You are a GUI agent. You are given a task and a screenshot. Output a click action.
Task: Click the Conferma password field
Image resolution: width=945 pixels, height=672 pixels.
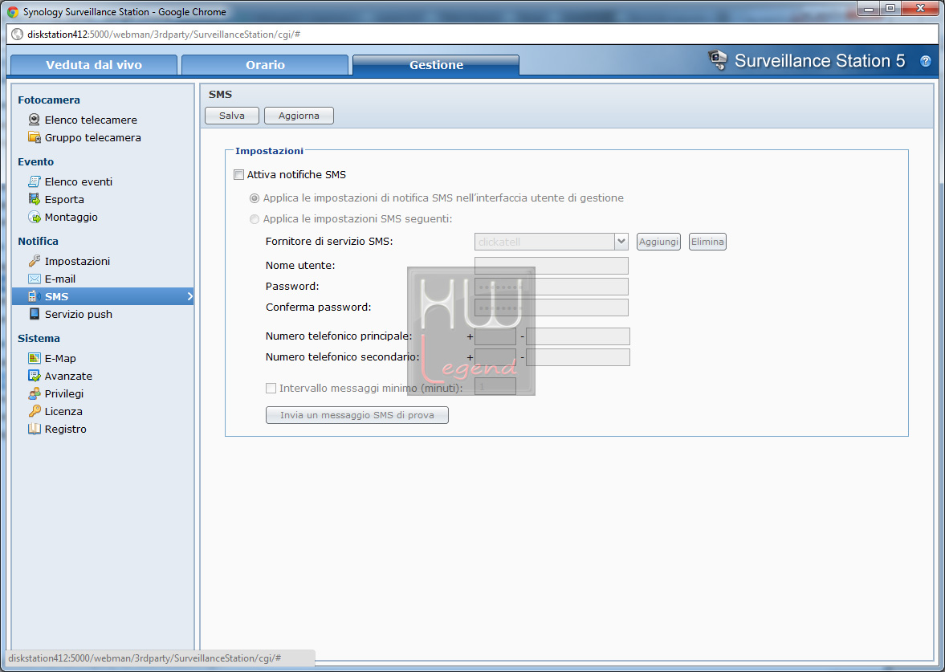tap(552, 307)
